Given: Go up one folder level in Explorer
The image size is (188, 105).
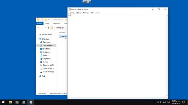Looking at the screenshot, I should tap(48, 28).
